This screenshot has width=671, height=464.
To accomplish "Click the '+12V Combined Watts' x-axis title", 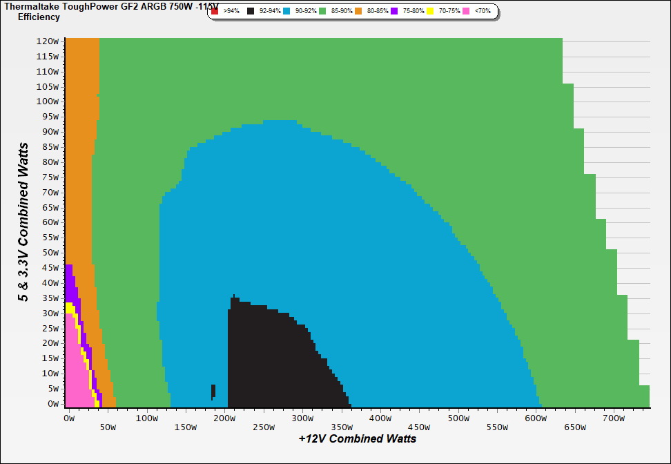I will 357,438.
